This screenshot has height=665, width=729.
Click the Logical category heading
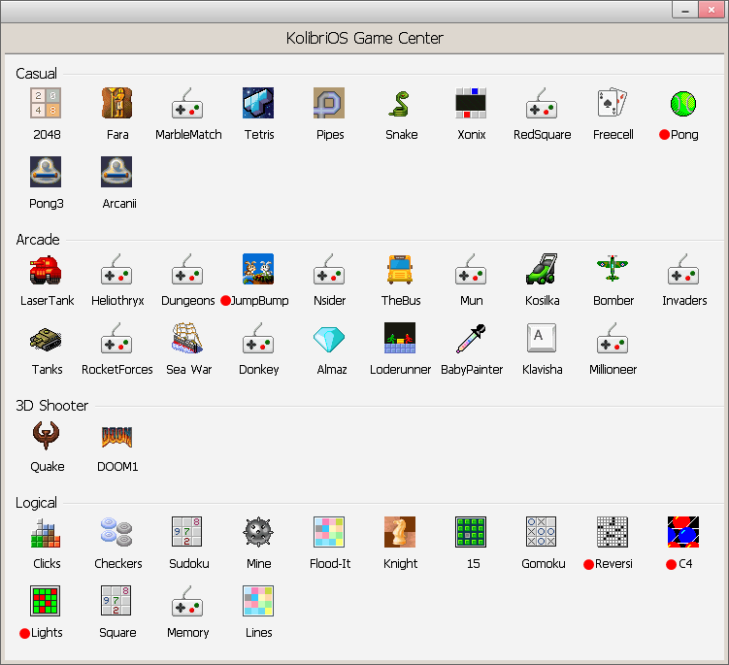36,503
